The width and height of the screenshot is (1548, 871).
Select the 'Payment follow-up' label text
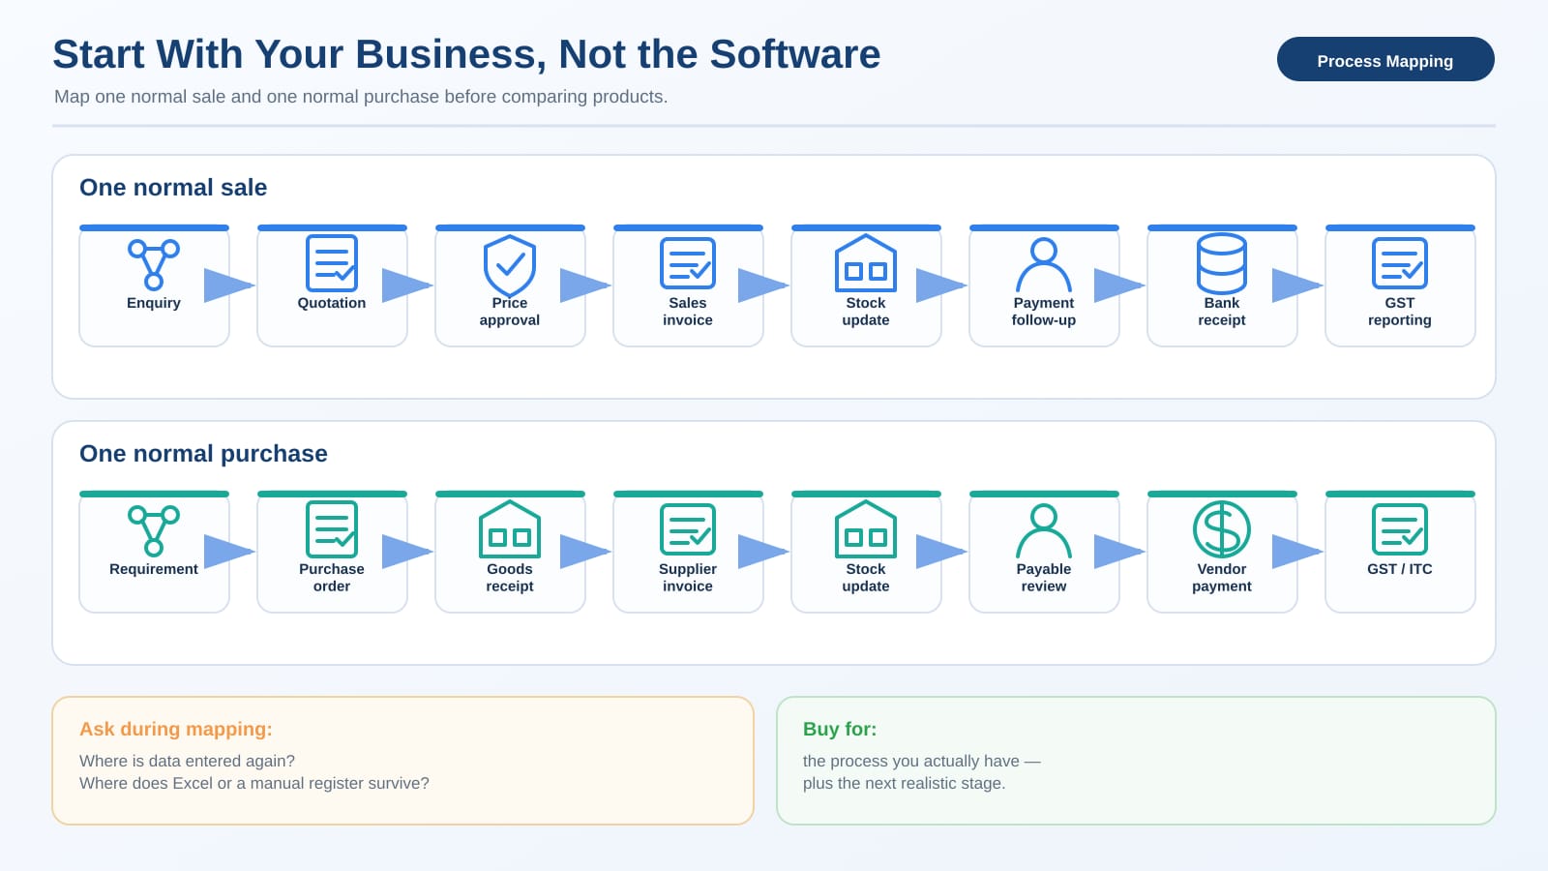tap(1044, 312)
